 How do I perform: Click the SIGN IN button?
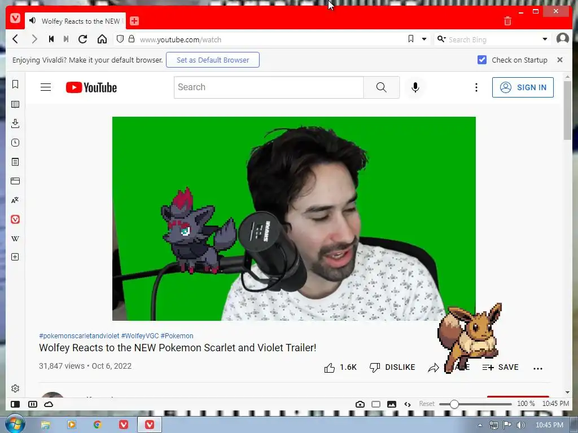pos(523,87)
